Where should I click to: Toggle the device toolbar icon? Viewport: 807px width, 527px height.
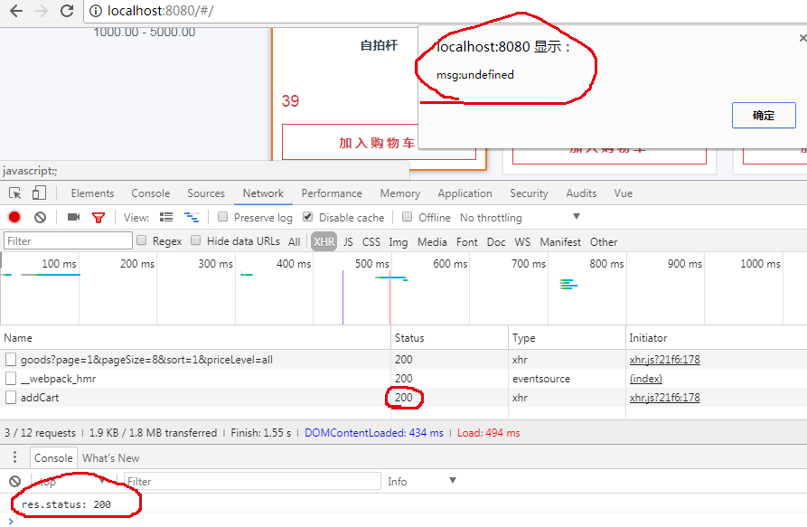(x=39, y=193)
